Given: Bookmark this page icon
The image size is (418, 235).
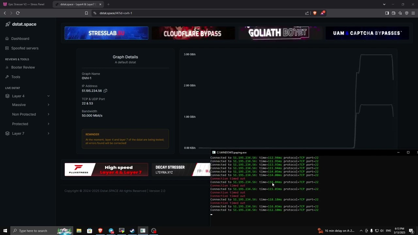Looking at the screenshot, I should [86, 13].
